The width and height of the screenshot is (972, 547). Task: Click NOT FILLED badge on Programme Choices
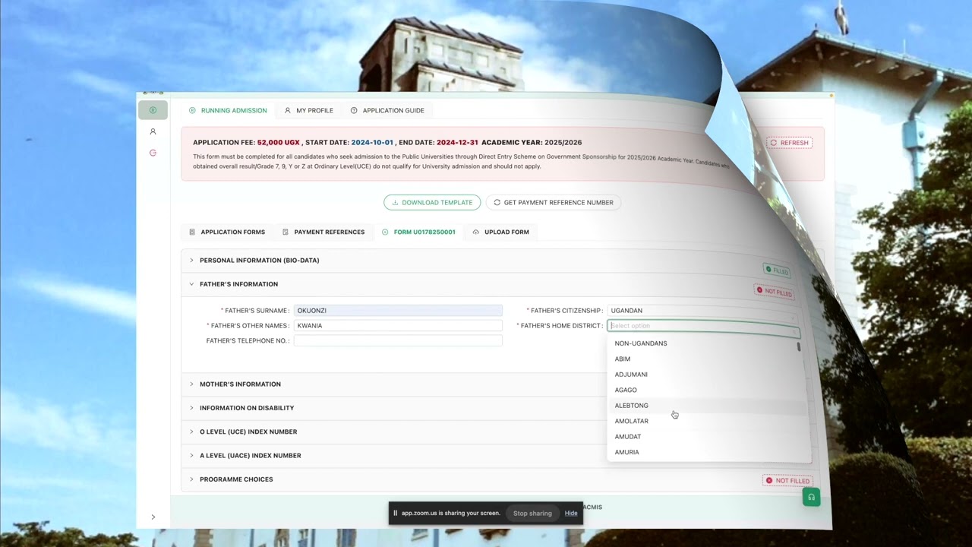click(788, 480)
